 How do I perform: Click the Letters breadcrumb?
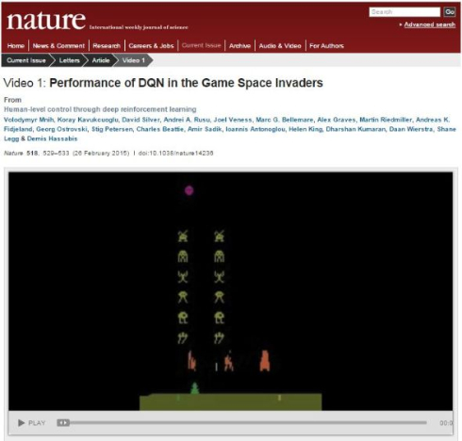pyautogui.click(x=70, y=60)
